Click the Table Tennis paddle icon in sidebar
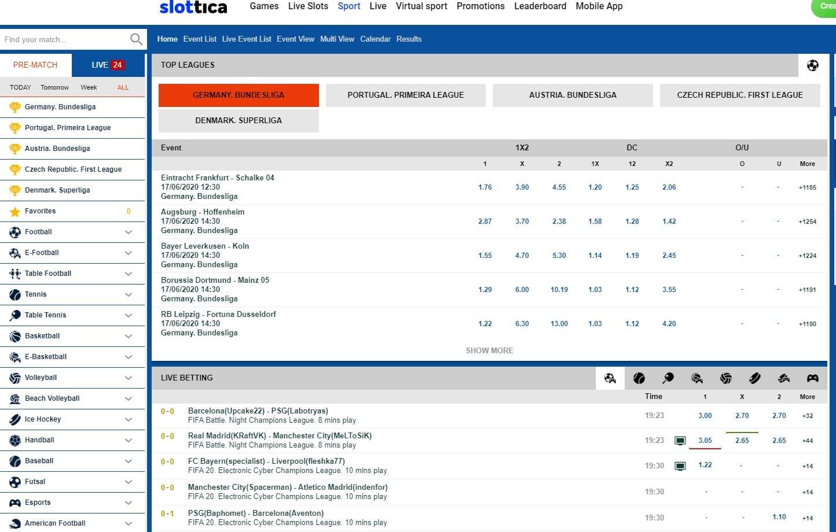Viewport: 836px width, 532px height. pos(15,316)
